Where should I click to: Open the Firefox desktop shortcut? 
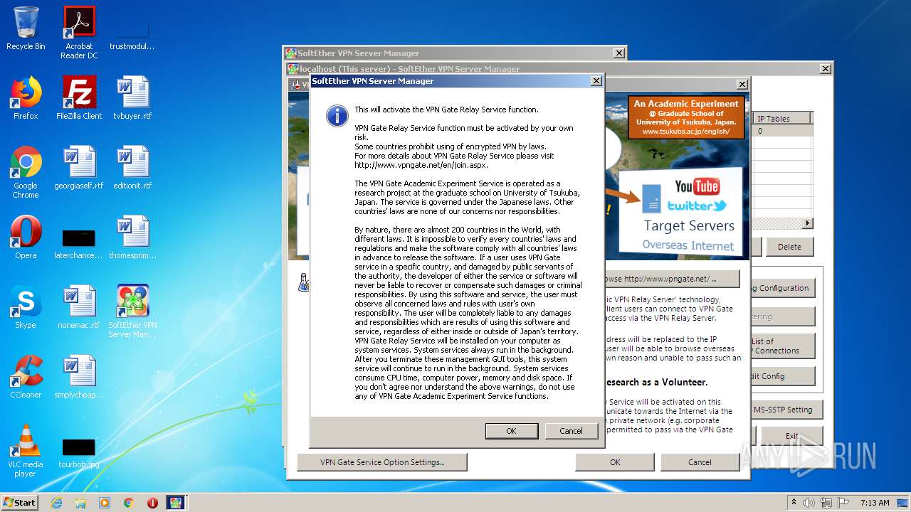[26, 98]
